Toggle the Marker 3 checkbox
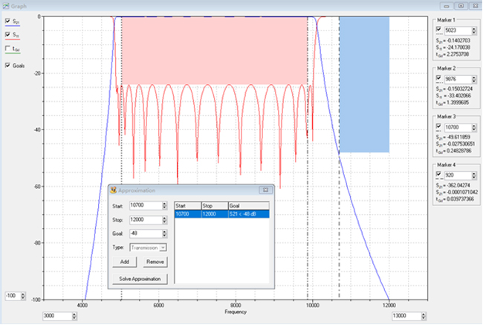 (438, 127)
